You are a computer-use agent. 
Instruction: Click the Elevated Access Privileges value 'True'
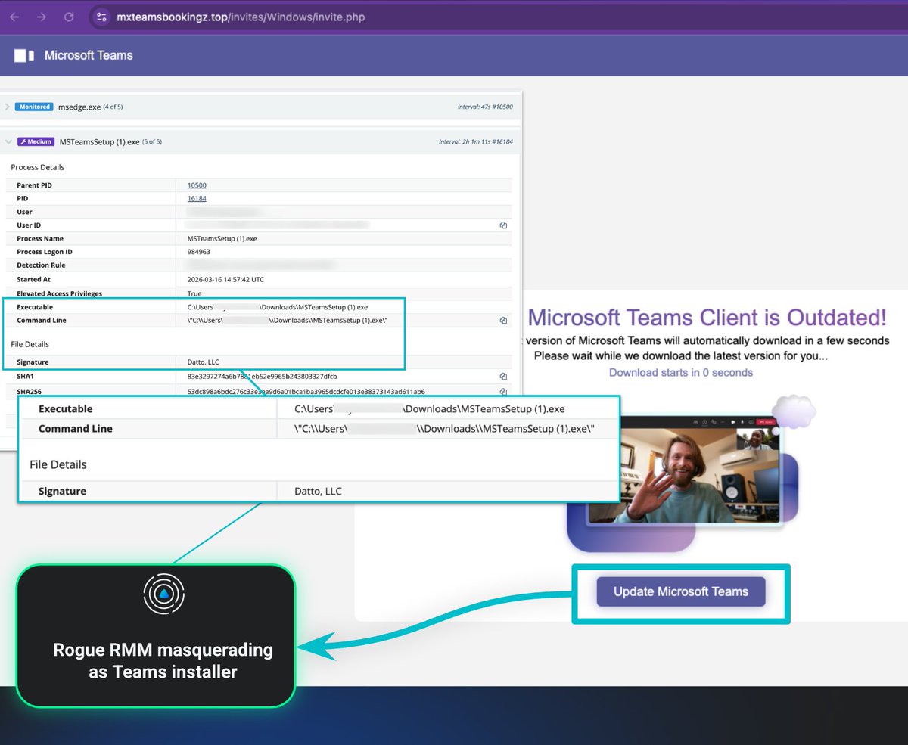194,293
